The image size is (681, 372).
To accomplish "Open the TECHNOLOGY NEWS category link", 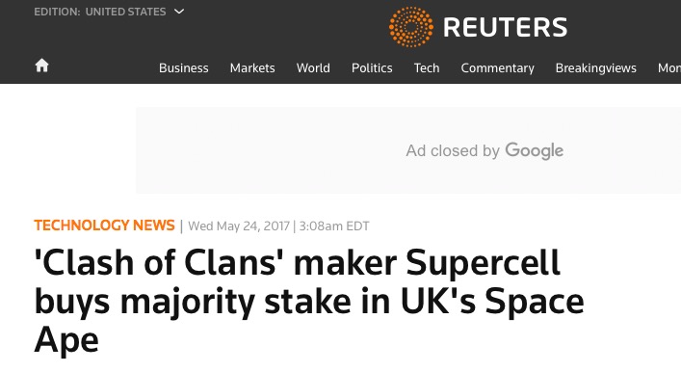I will coord(104,226).
